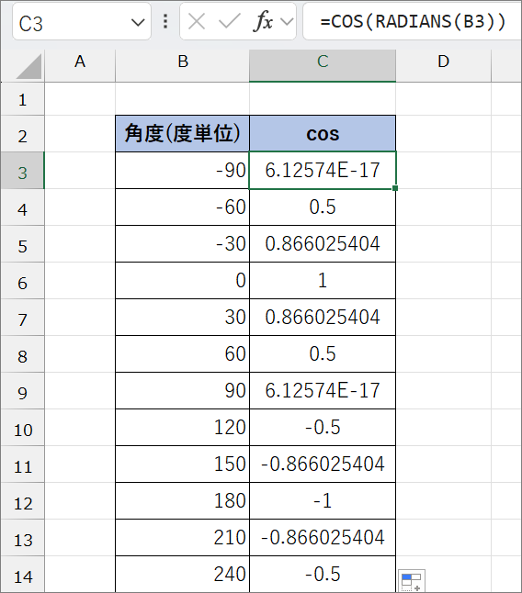Open the Insert Function fx icon
The width and height of the screenshot is (522, 593).
tap(263, 21)
